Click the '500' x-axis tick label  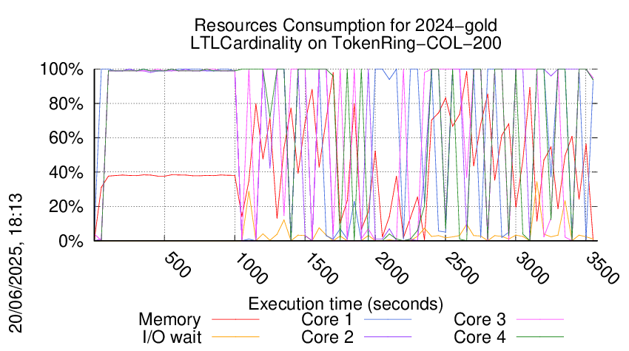[178, 265]
